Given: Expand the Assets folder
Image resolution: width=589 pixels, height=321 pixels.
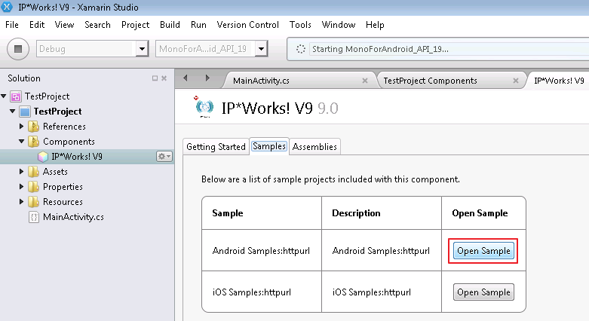Looking at the screenshot, I should pos(21,171).
